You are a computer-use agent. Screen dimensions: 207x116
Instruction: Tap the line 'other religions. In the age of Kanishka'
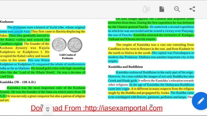click(151, 84)
